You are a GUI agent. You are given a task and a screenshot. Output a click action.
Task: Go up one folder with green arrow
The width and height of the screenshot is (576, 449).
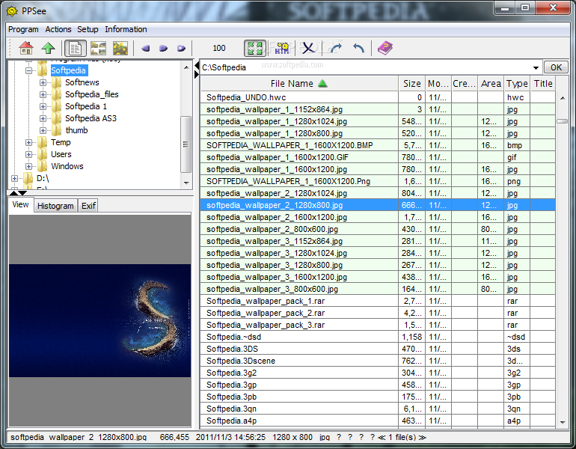pyautogui.click(x=48, y=48)
